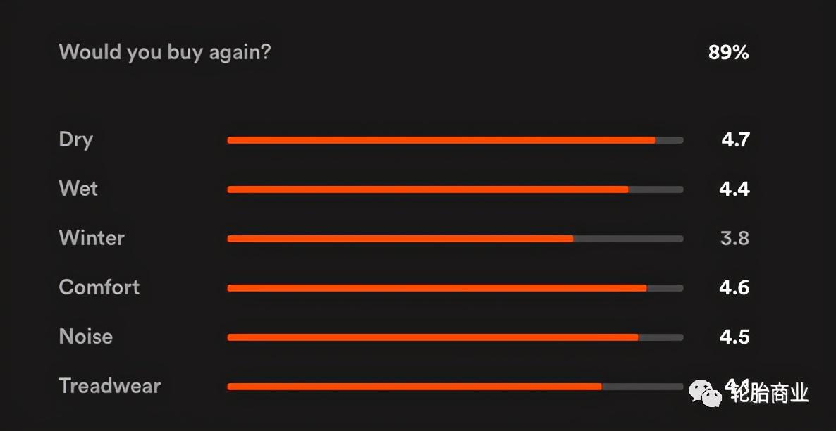Select the Winter category label
Viewport: 836px width, 431px height.
coord(92,238)
